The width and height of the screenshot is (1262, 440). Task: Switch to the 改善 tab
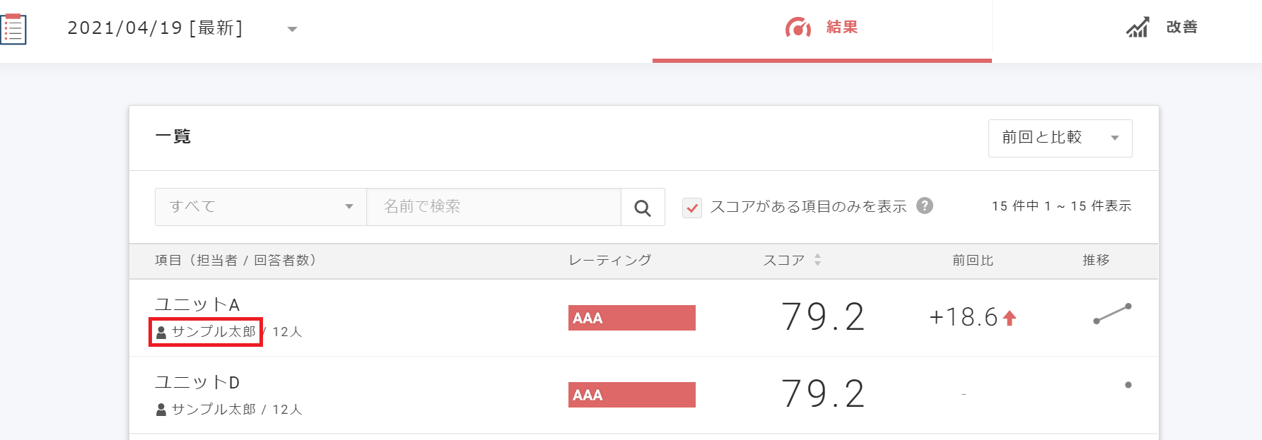click(x=1162, y=28)
